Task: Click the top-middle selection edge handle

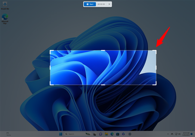Action: point(103,50)
